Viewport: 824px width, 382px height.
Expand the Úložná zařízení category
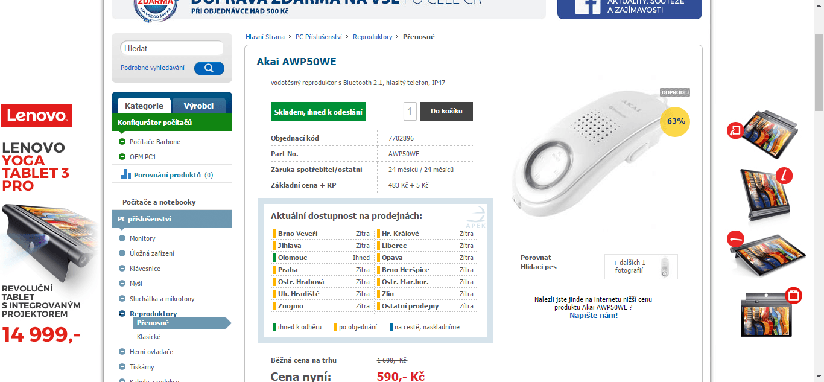click(122, 253)
